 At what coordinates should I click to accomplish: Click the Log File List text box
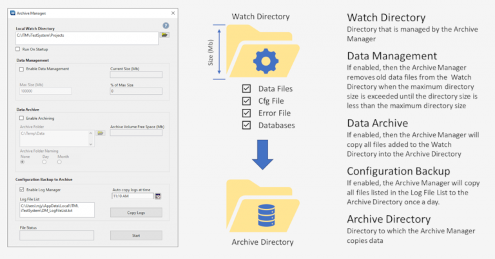[57, 210]
